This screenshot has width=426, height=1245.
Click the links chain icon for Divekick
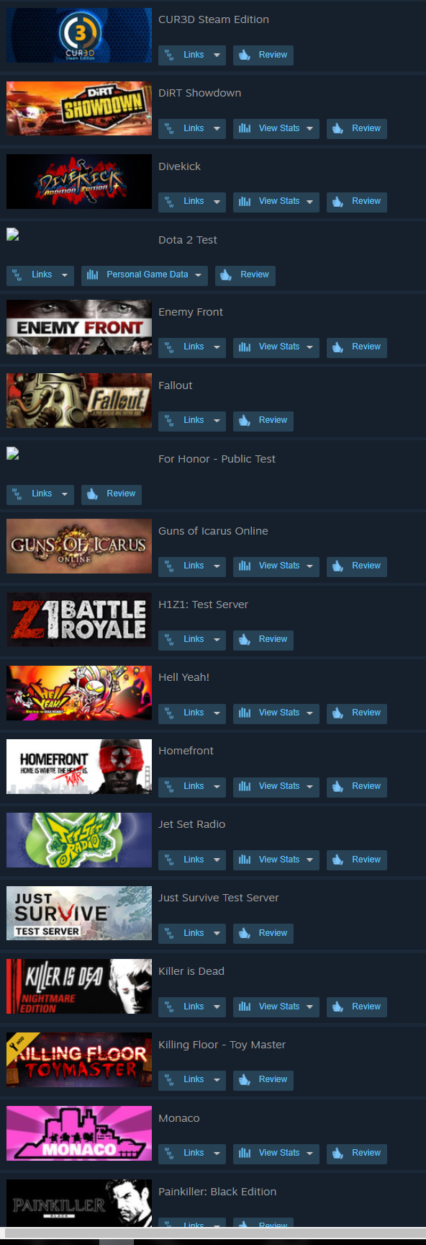[169, 202]
